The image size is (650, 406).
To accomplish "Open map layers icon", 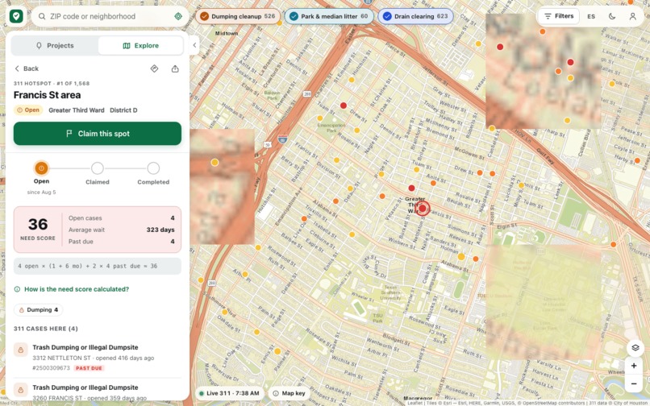I will click(635, 347).
